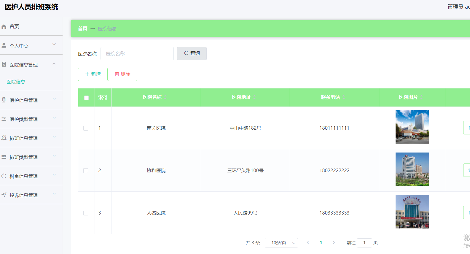Toggle the select-all checkbox in table header

point(86,98)
